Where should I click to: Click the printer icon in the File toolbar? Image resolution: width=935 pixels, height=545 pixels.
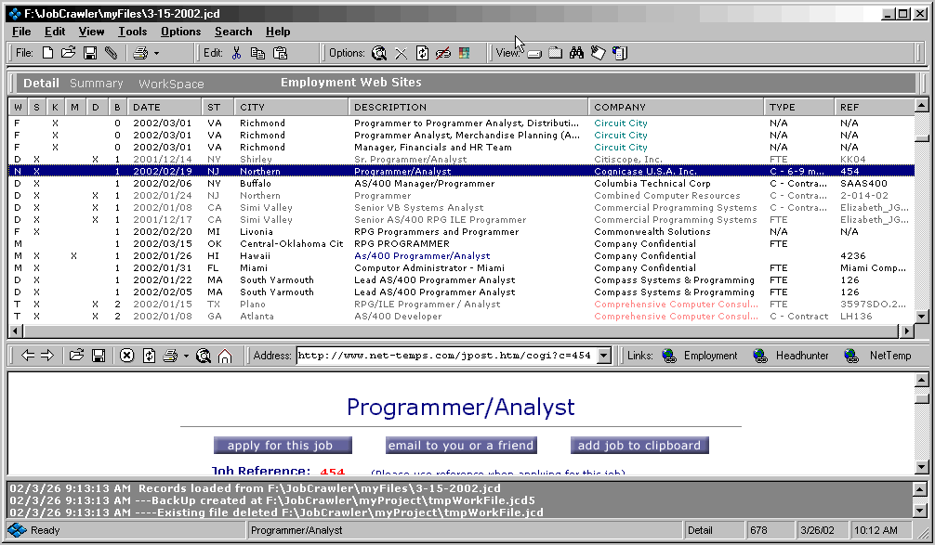coord(140,53)
